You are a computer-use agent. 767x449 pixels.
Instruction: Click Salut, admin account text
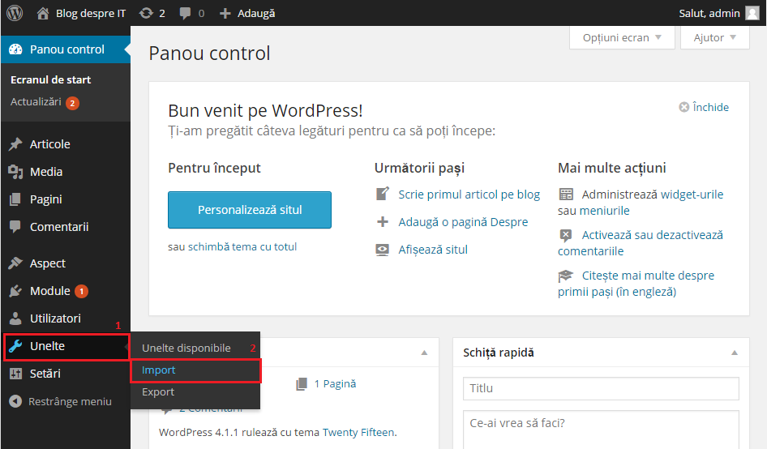[709, 14]
